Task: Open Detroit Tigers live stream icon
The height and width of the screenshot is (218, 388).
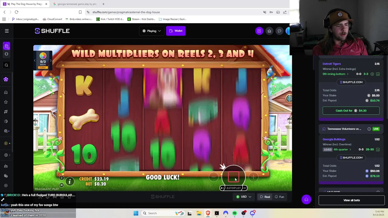Action: [x=372, y=74]
